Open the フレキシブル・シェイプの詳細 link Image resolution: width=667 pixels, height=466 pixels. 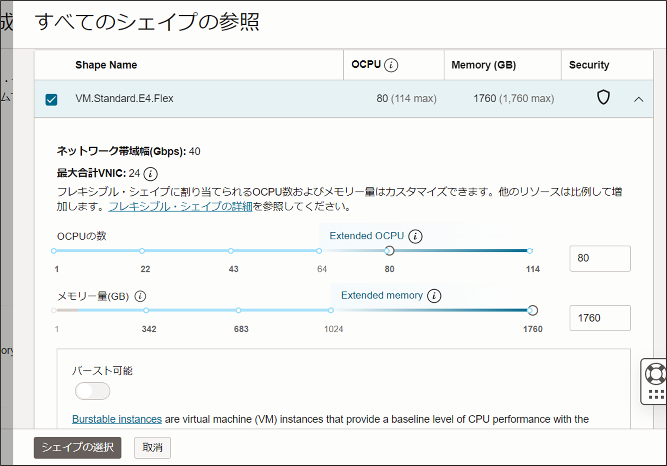click(x=180, y=206)
